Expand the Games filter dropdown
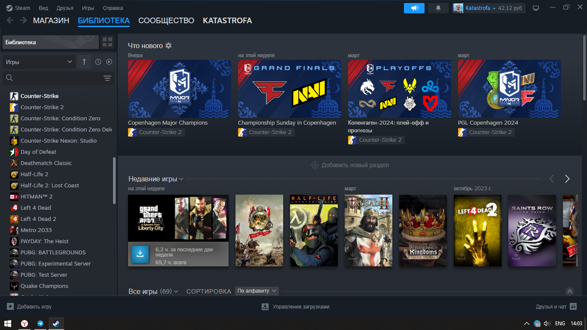Screen dimensions: 587x330 point(39,62)
